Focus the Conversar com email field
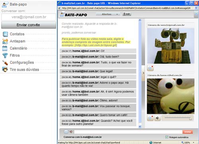This screenshot has height=144, width=199. tap(29, 17)
